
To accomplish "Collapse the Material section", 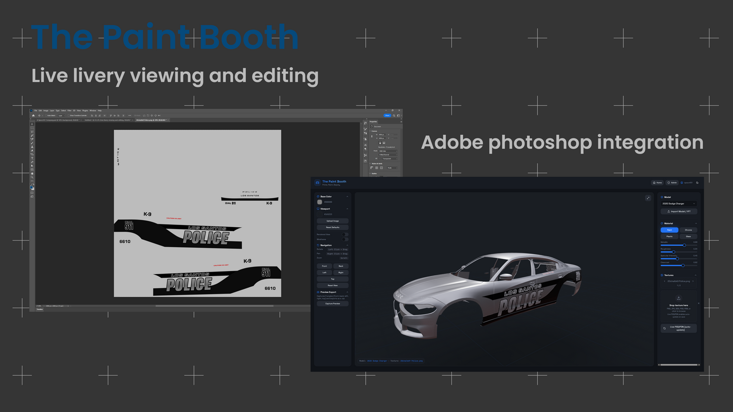I will [x=696, y=223].
